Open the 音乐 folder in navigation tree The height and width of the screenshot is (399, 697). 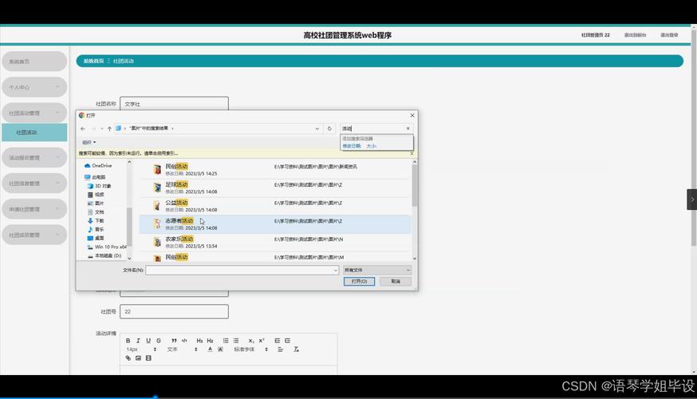click(x=96, y=230)
